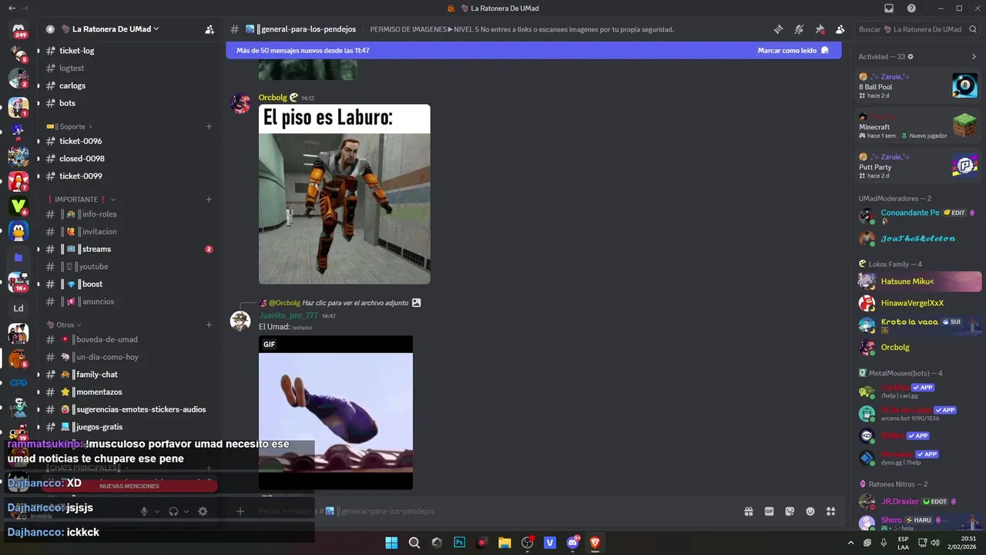Open the GIF picker icon

tap(769, 511)
